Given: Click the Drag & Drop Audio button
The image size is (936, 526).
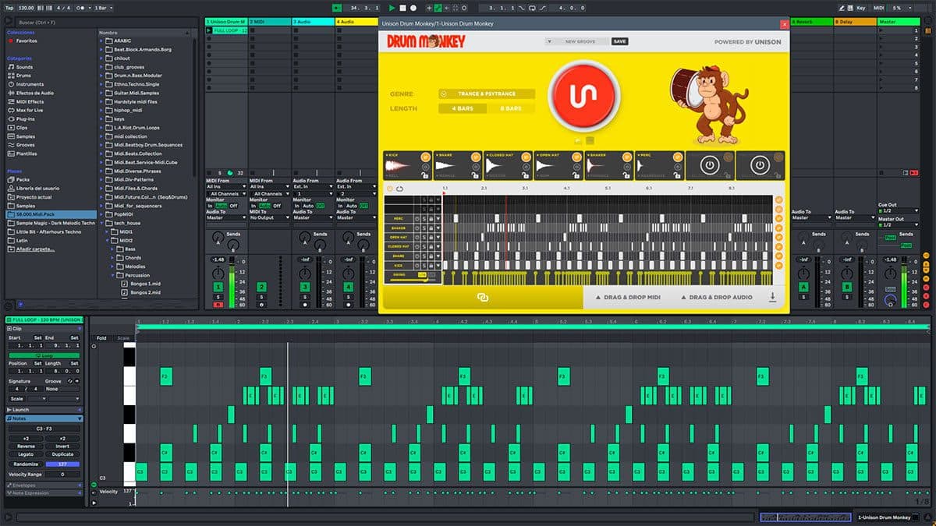Looking at the screenshot, I should tap(717, 298).
